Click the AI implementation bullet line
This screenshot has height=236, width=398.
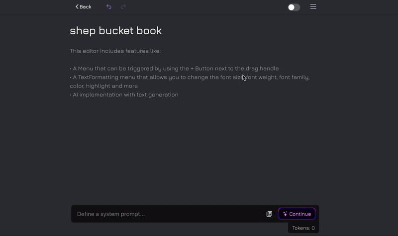point(124,95)
